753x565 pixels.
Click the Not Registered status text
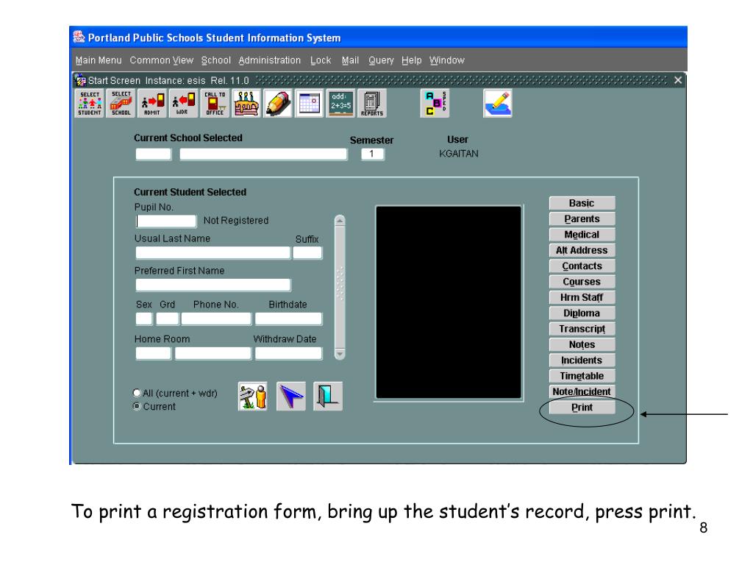pos(236,221)
